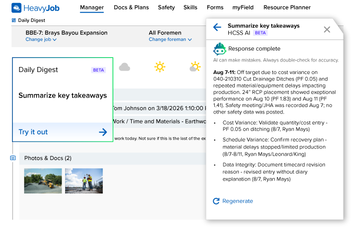Click the camera icon beside Photos & Docs

pos(13,158)
